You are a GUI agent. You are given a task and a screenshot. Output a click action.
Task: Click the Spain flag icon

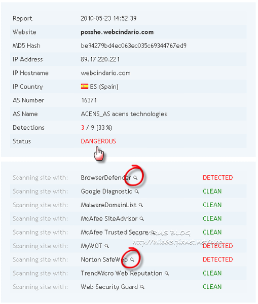coord(85,86)
